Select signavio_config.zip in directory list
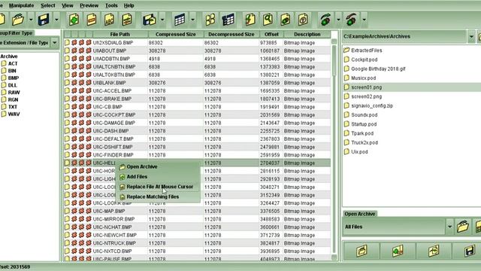Image resolution: width=481 pixels, height=271 pixels. [x=372, y=105]
